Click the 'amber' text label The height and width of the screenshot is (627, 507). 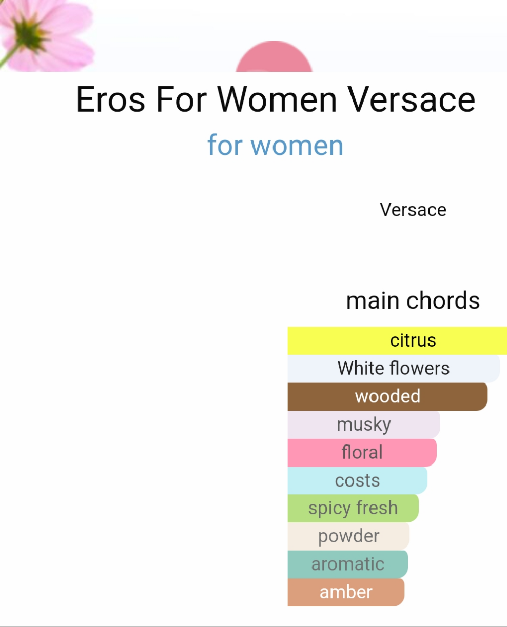[x=346, y=592]
